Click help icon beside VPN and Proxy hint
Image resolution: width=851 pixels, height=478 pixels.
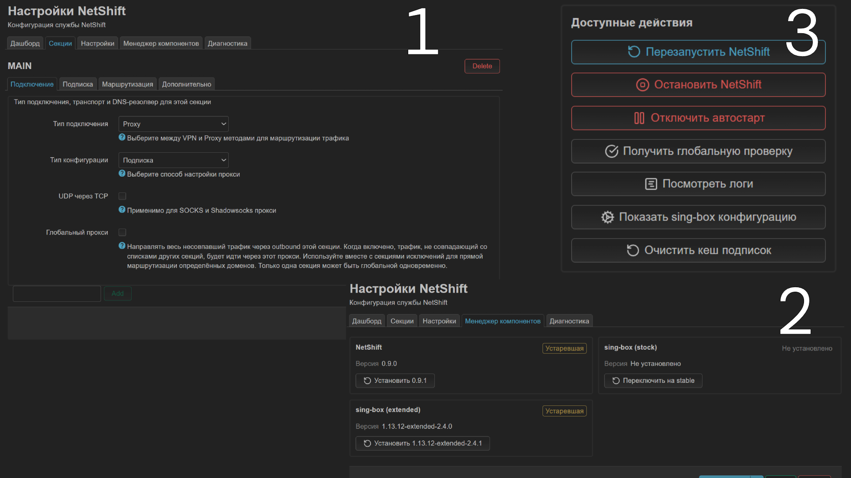(122, 138)
